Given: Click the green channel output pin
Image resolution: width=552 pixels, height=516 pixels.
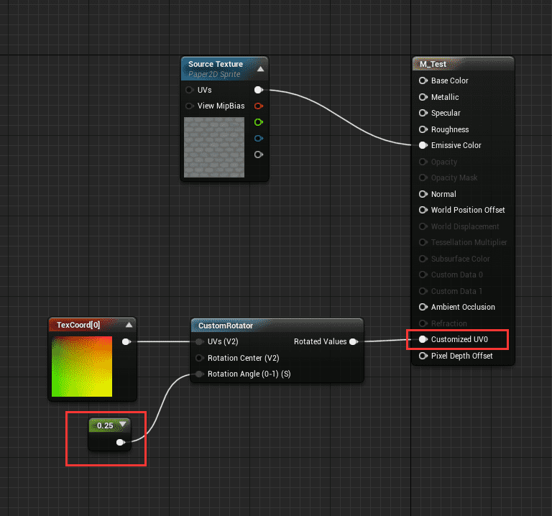Looking at the screenshot, I should tap(259, 122).
